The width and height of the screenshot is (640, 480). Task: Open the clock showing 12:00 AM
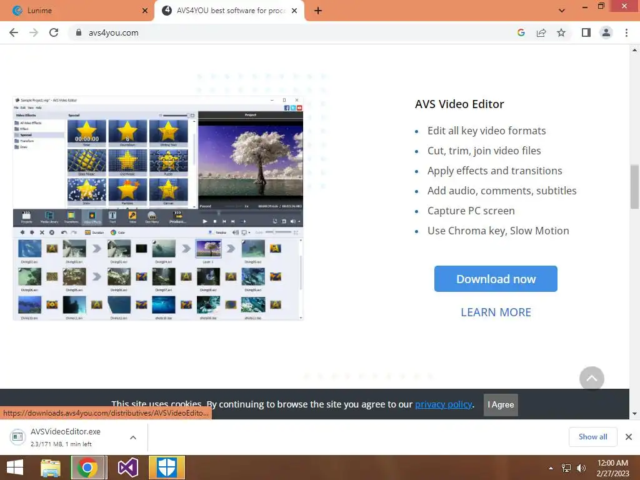pyautogui.click(x=612, y=467)
